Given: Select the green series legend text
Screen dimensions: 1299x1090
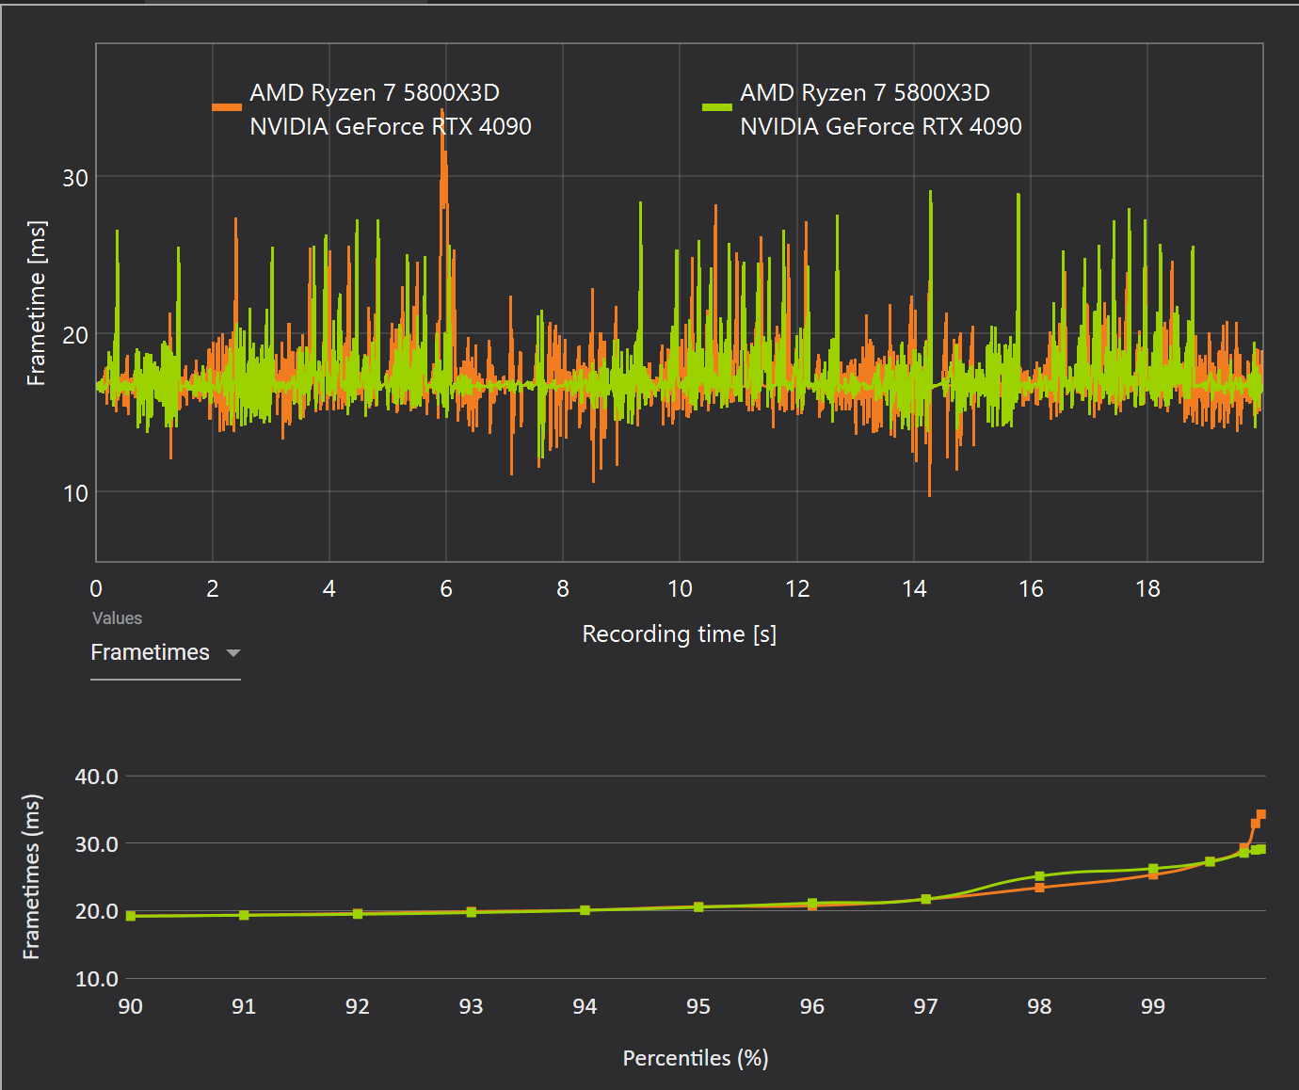Looking at the screenshot, I should 880,109.
